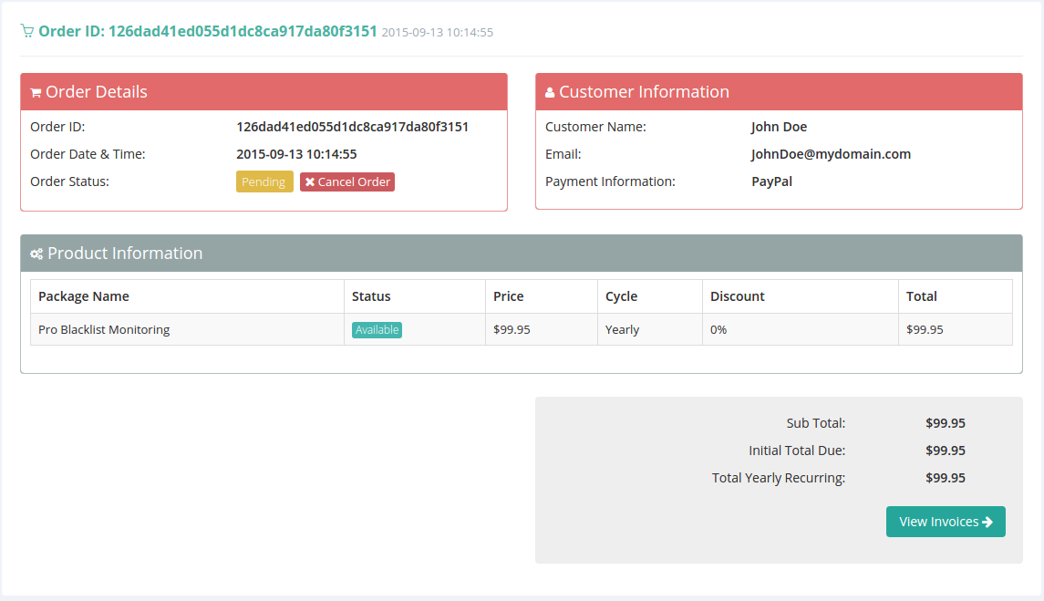This screenshot has width=1044, height=601.
Task: Click the Order Date & Time label
Action: [x=88, y=154]
